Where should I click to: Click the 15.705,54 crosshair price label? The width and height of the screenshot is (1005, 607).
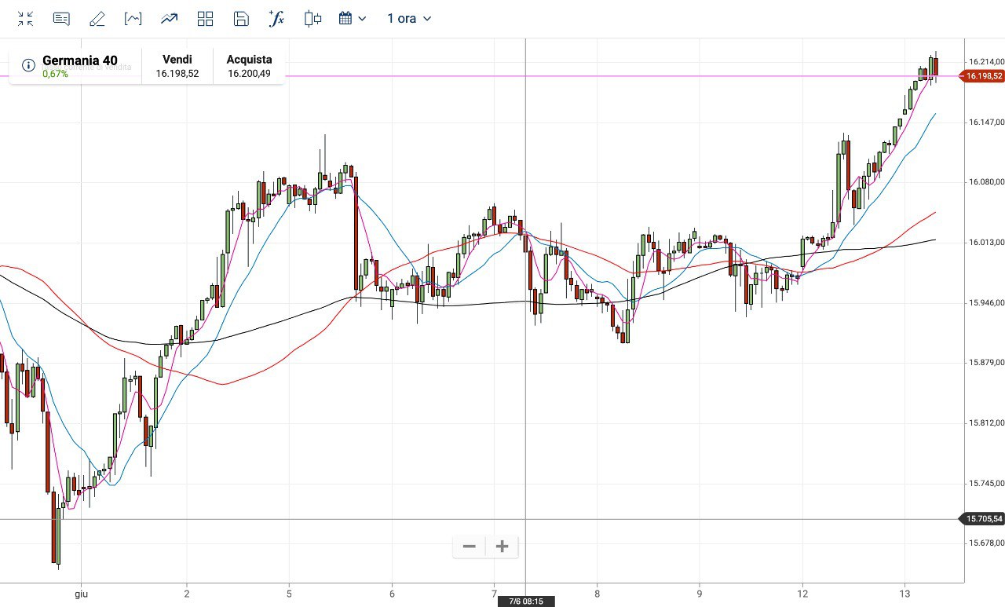[982, 519]
